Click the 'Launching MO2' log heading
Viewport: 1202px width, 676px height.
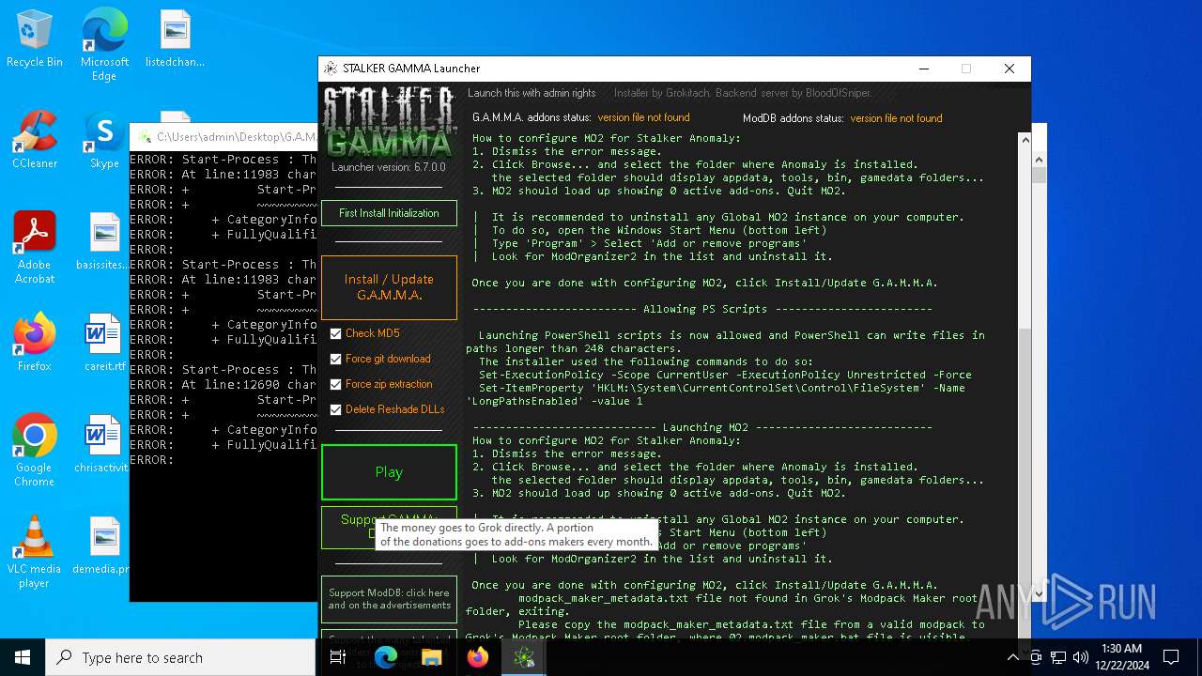[x=703, y=427]
